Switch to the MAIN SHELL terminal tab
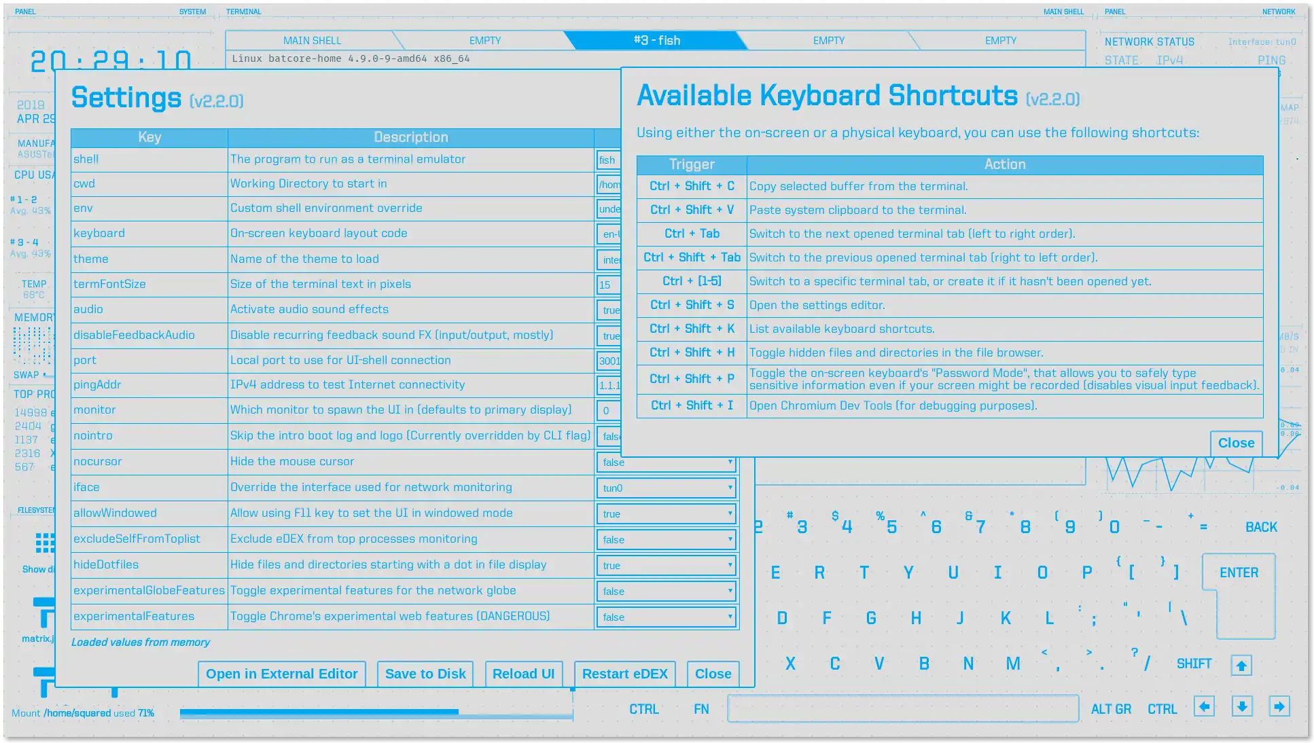The width and height of the screenshot is (1314, 743). [x=312, y=41]
